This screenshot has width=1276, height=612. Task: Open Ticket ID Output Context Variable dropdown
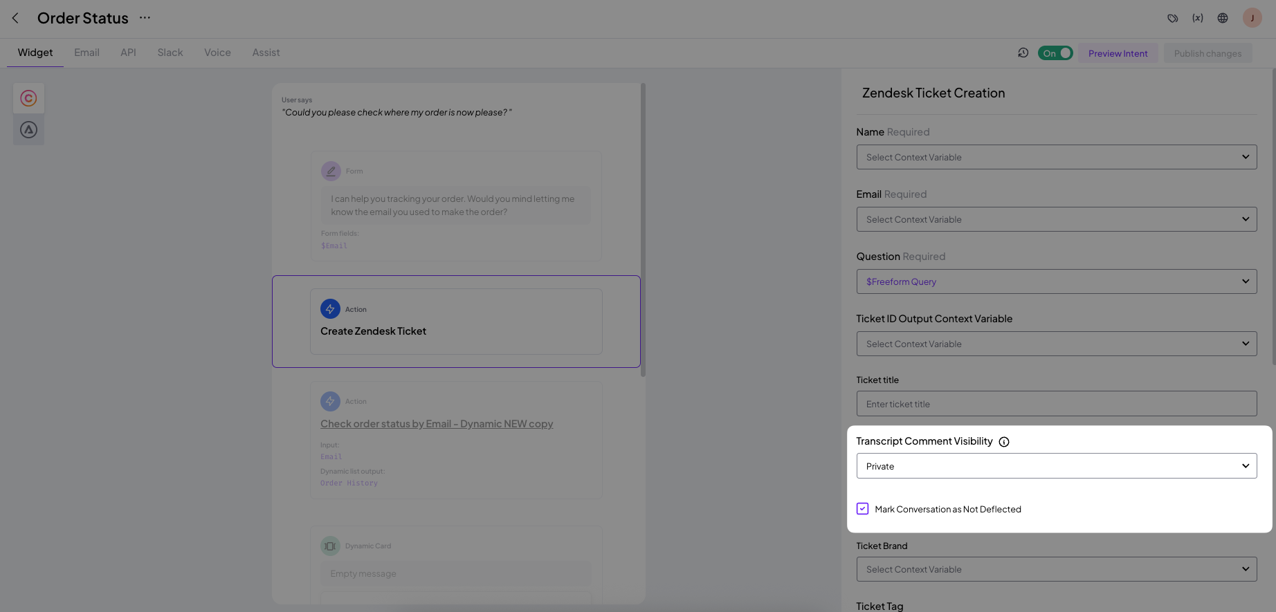coord(1057,344)
